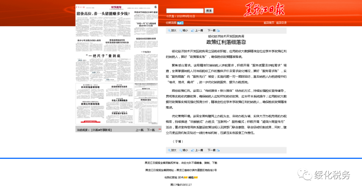Open article 政策红利落细落靠 on page thumbnail
This screenshot has width=362, height=191.
pos(90,104)
